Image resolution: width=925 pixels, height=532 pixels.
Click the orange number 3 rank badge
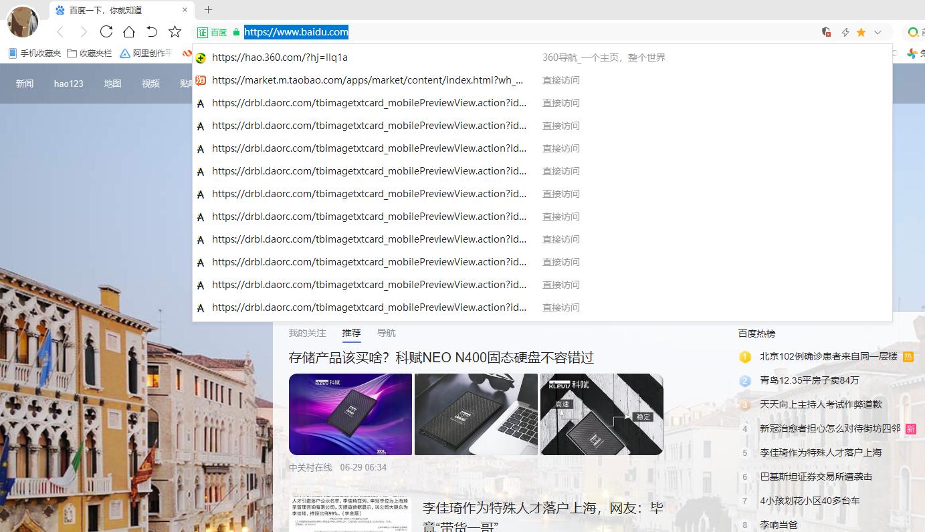point(745,404)
